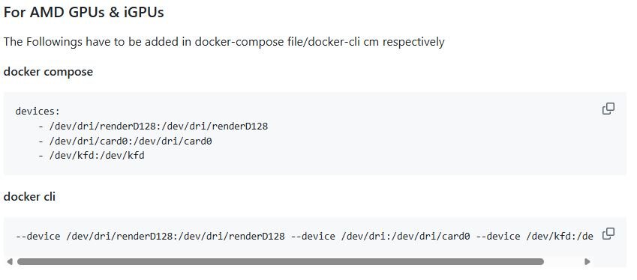
Task: Click the first --device renderD128 argument in cli
Action: pos(150,237)
